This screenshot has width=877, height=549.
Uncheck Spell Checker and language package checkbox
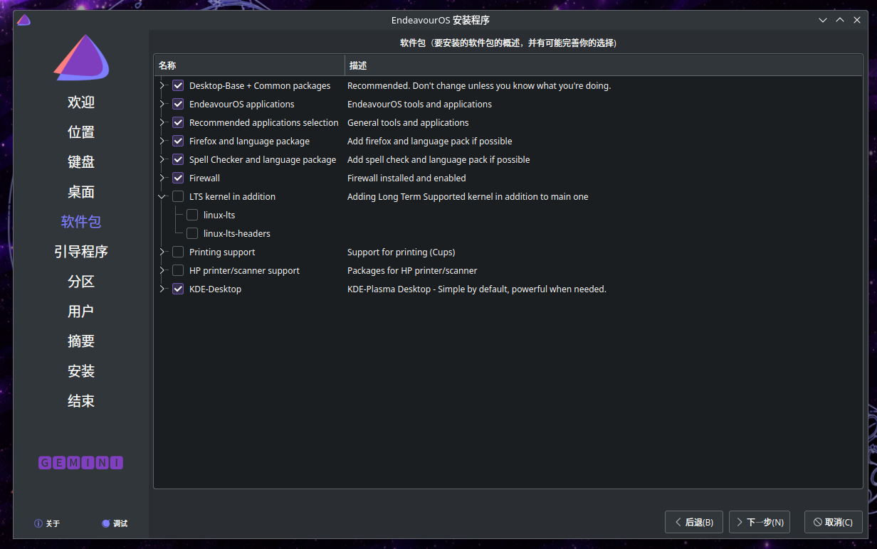point(178,159)
